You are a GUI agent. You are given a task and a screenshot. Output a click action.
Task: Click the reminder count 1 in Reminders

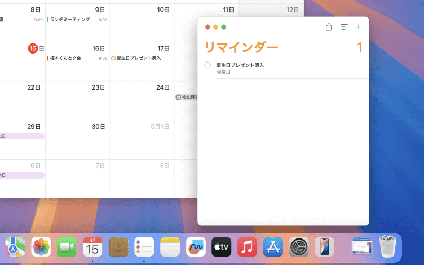click(x=359, y=47)
